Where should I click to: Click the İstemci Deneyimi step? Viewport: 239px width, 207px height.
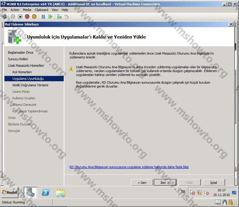[x=24, y=105]
